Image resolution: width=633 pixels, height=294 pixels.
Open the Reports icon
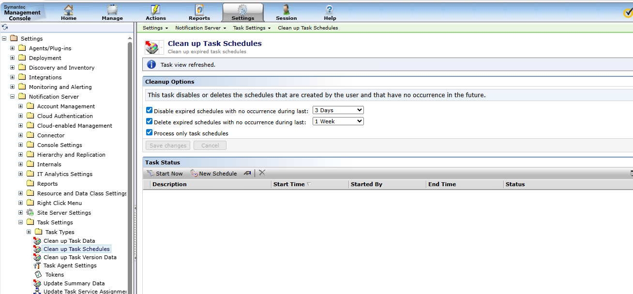pyautogui.click(x=199, y=9)
